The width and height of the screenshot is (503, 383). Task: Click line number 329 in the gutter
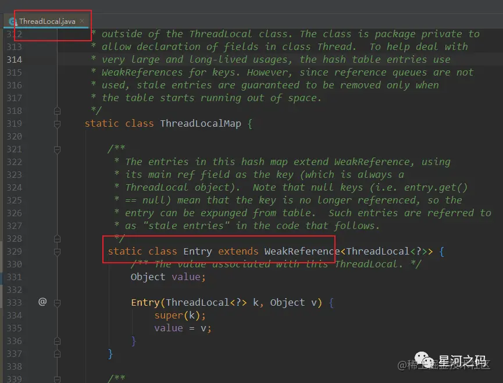15,251
